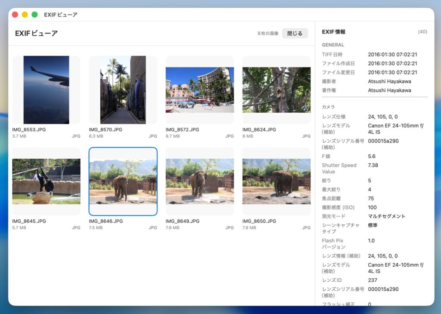This screenshot has width=441, height=314.
Task: Click the カメラ section header
Action: click(x=328, y=107)
